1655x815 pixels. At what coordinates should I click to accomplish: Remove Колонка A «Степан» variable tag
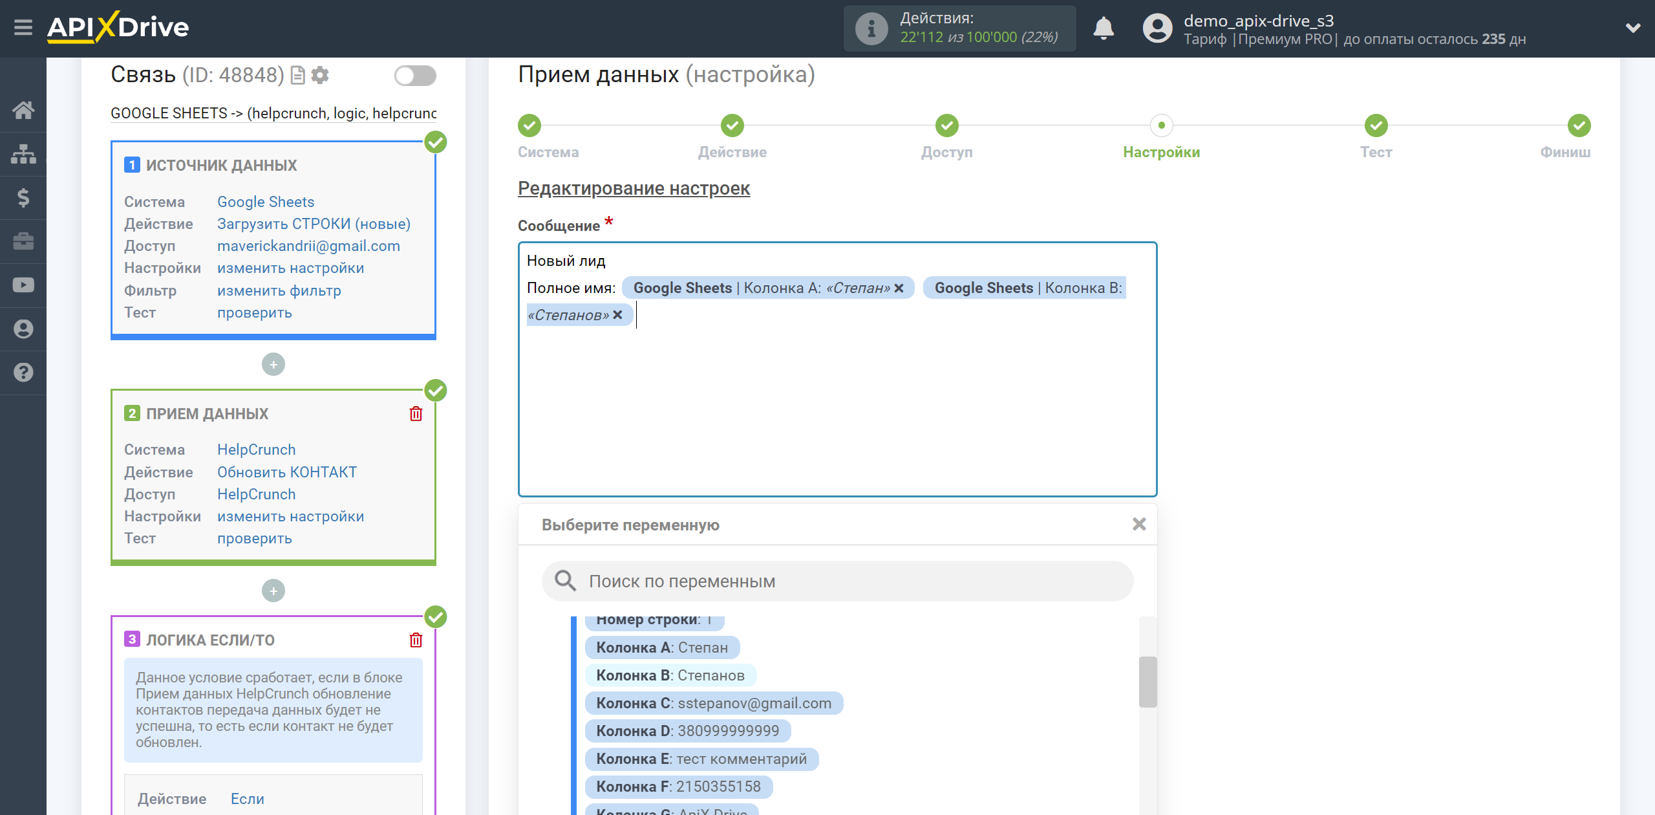coord(899,288)
